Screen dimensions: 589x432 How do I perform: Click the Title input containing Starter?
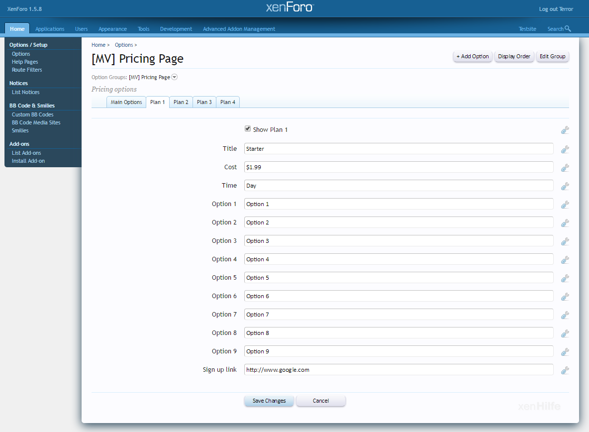(398, 149)
